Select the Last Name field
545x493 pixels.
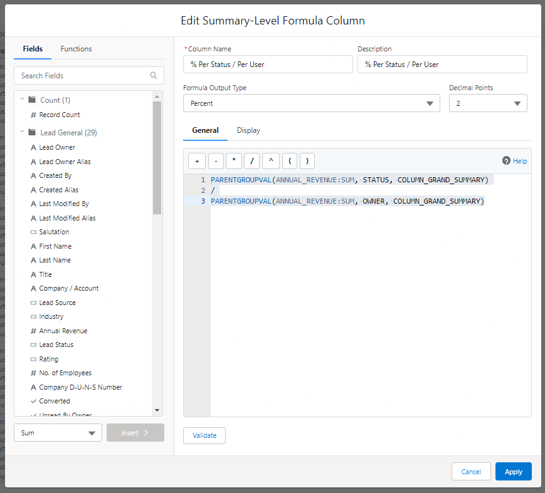[55, 260]
